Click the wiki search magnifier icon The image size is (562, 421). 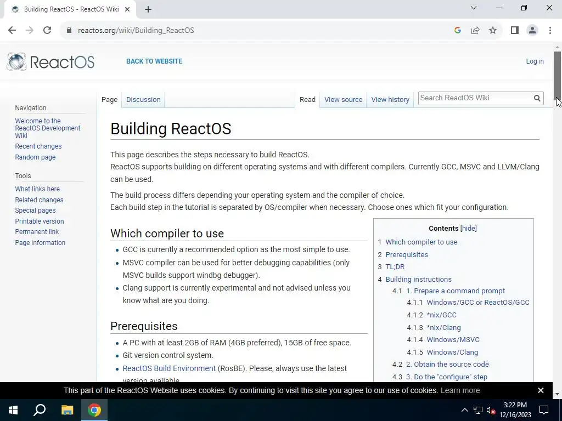click(x=537, y=98)
